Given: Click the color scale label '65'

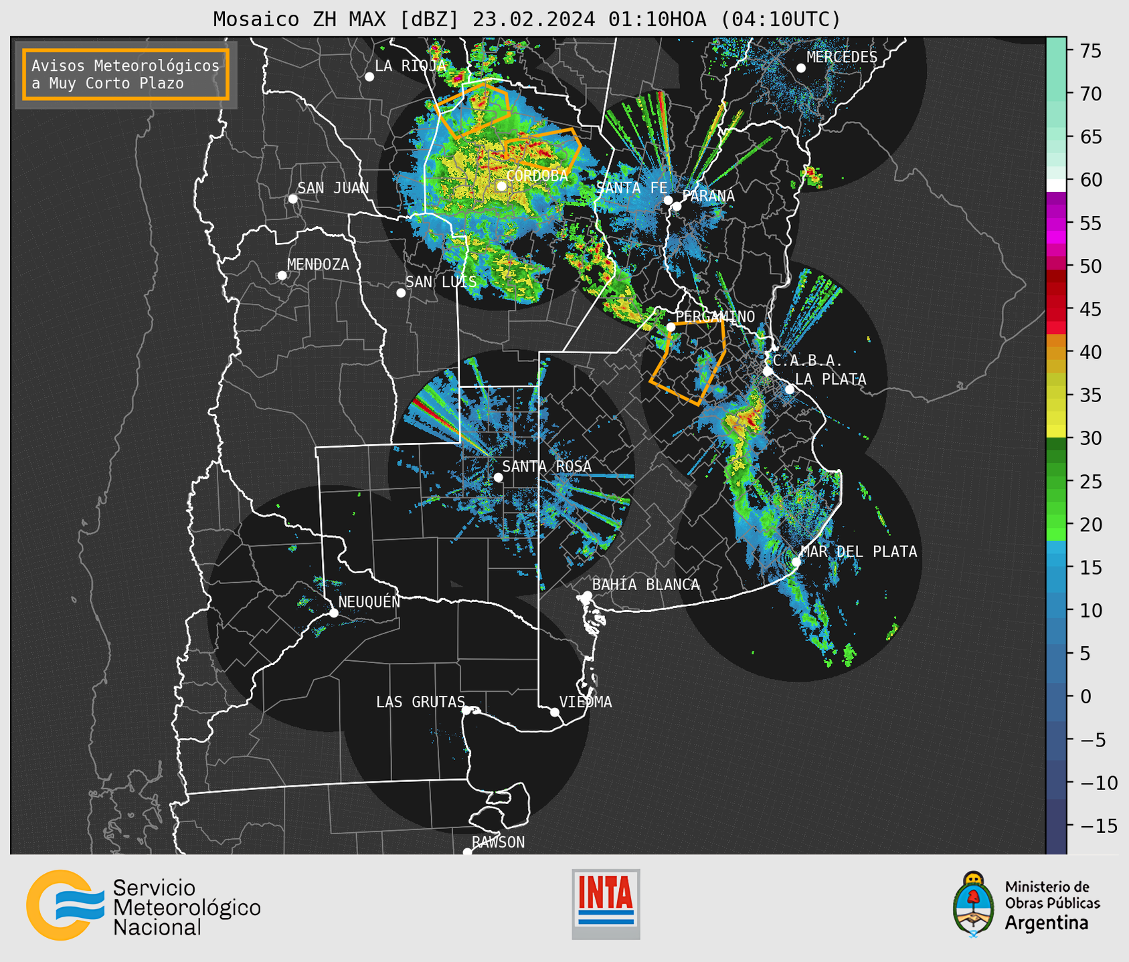Looking at the screenshot, I should point(1091,137).
